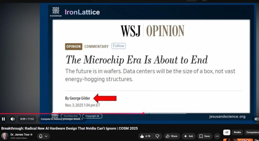Toggle the autoplay switch
The width and height of the screenshot is (259, 141).
[256, 119]
